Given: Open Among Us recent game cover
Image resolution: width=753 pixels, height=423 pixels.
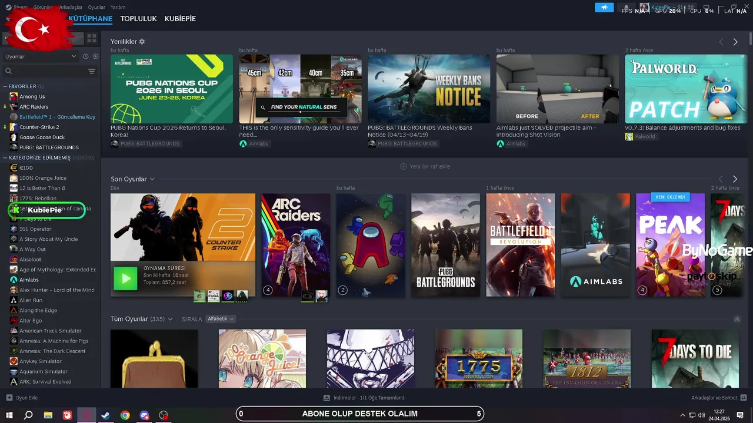Looking at the screenshot, I should (x=371, y=245).
